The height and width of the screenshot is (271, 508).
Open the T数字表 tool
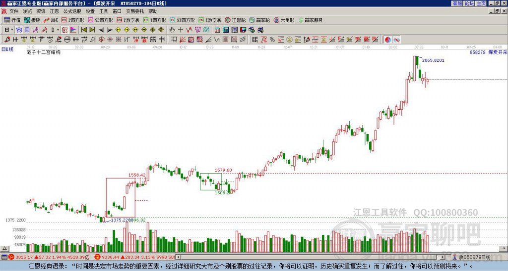point(210,20)
